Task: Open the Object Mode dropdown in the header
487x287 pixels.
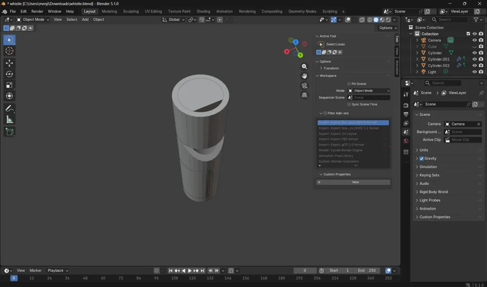Action: tap(33, 19)
